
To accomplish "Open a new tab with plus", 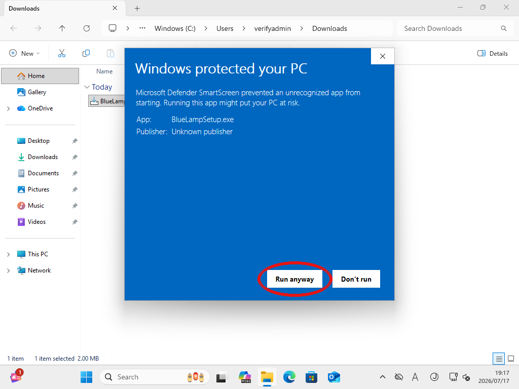I will tap(137, 9).
